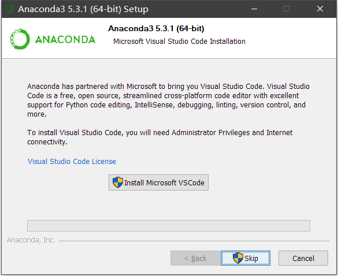Close the Setup window with X
This screenshot has width=338, height=276.
tap(320, 9)
